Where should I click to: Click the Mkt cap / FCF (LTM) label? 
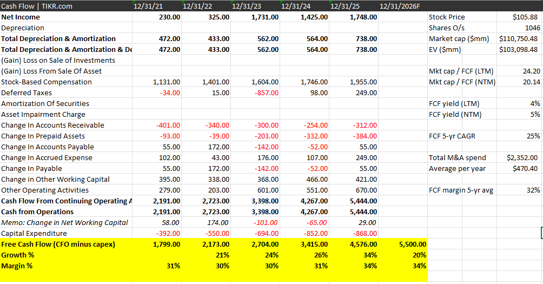tap(461, 71)
